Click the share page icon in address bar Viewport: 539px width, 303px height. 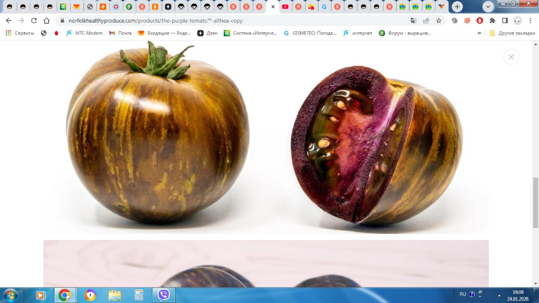point(426,20)
